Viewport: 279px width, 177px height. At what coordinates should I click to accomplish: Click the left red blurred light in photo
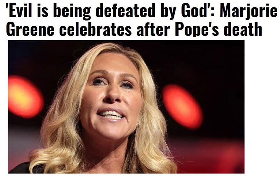(25, 97)
